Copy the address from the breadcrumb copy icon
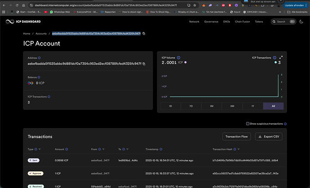Viewport: 310px width, 188px height. point(144,33)
